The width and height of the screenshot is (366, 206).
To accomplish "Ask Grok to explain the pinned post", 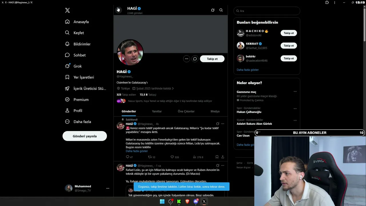I will click(x=218, y=124).
